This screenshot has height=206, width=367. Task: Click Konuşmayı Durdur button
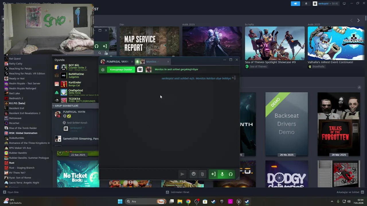click(121, 70)
